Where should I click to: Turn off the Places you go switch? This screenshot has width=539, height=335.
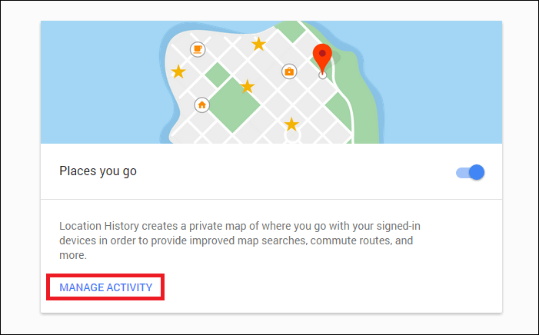coord(470,172)
